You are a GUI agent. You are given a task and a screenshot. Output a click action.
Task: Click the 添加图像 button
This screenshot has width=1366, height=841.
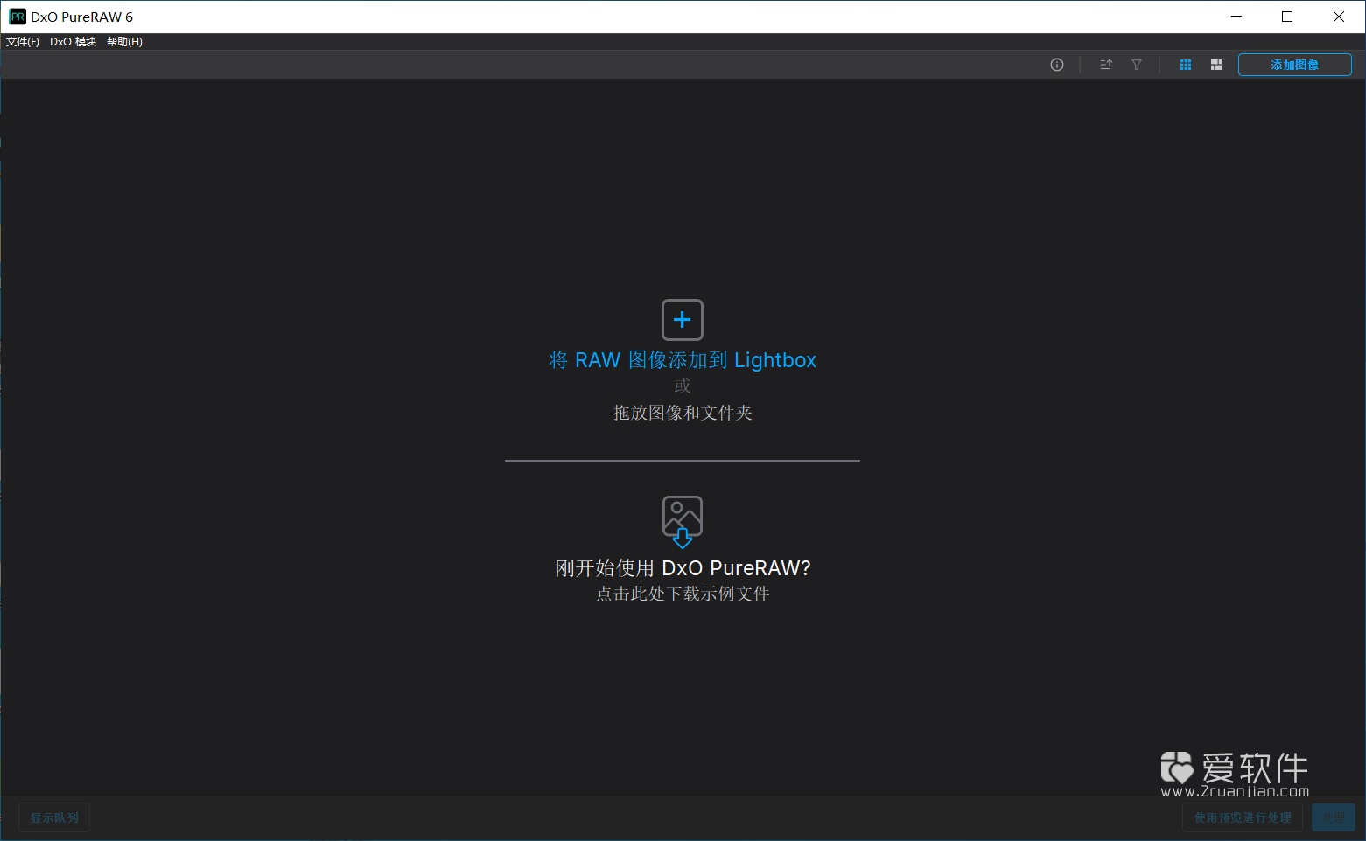(x=1295, y=65)
